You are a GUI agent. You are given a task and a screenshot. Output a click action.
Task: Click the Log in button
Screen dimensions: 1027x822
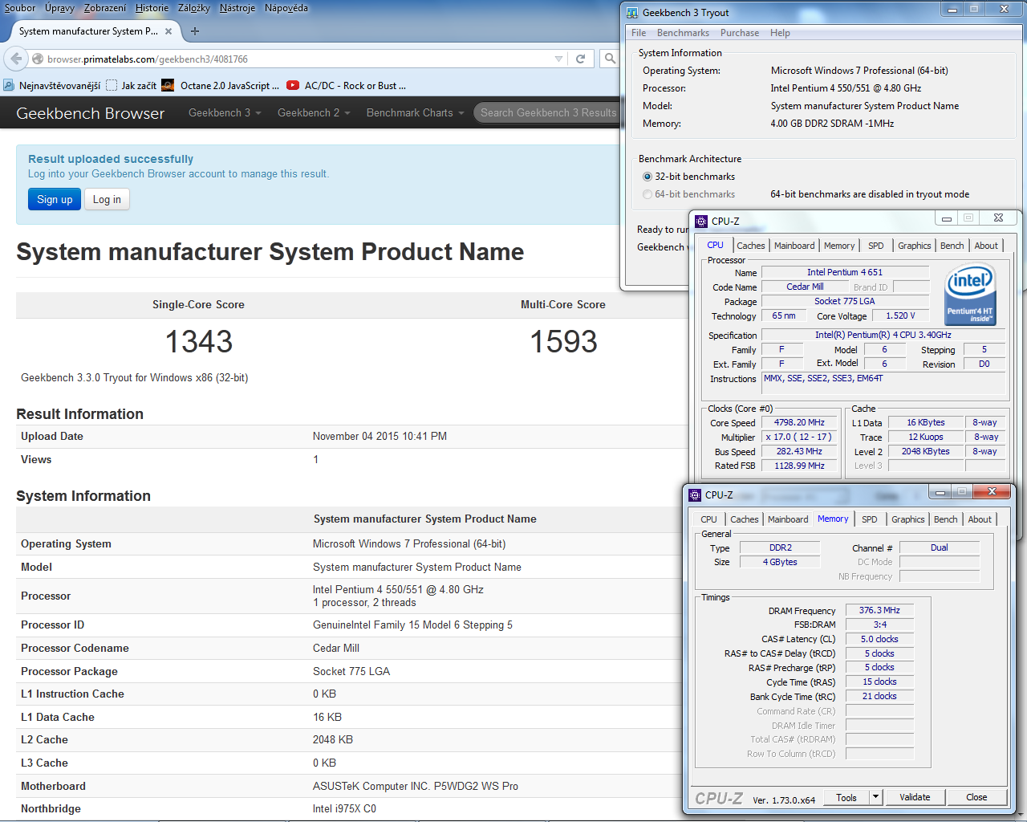coord(107,199)
